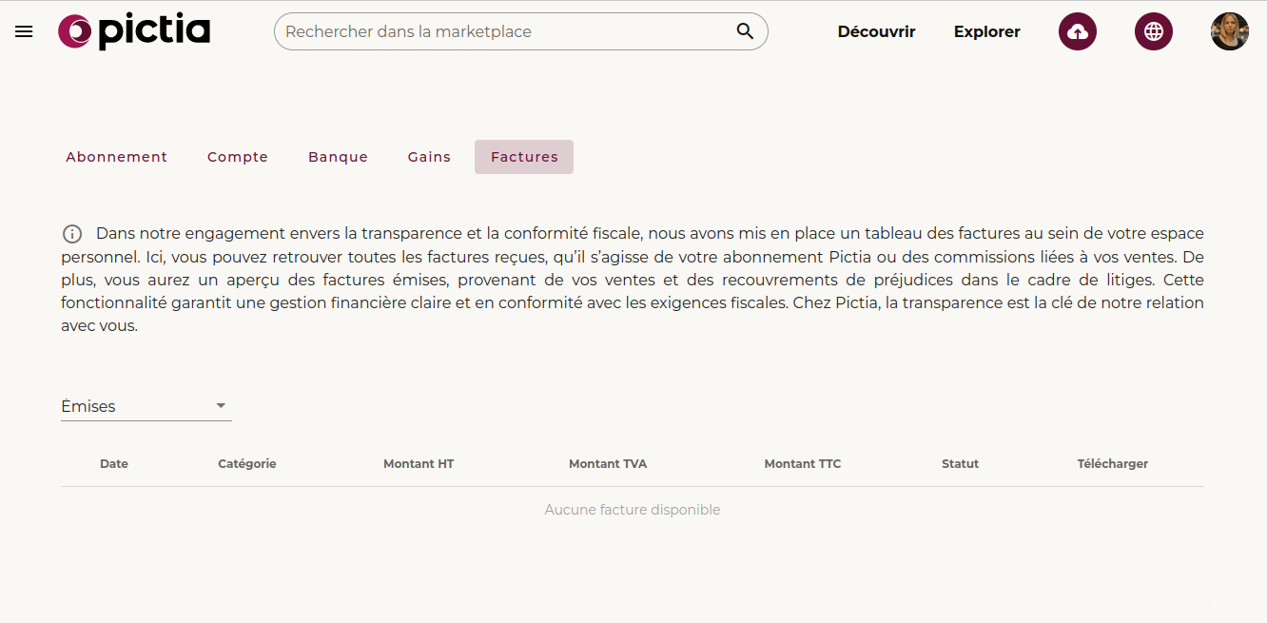Select the Factures tab
Image resolution: width=1267 pixels, height=623 pixels.
pos(524,157)
